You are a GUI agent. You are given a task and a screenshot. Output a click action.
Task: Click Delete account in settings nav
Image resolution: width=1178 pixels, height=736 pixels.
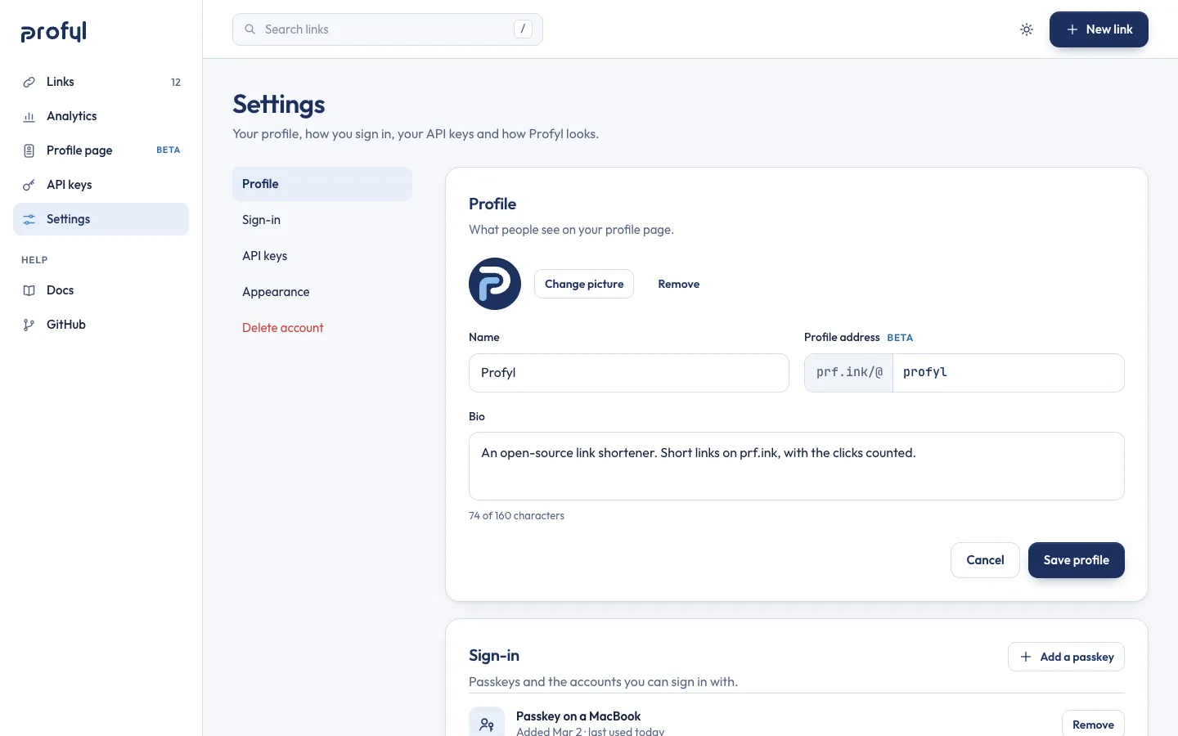(x=322, y=328)
